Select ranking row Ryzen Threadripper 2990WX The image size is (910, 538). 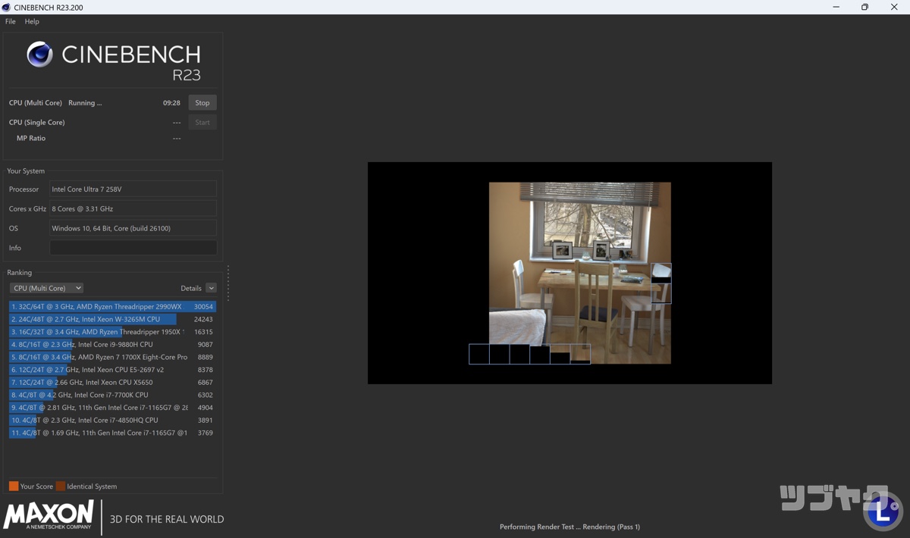(x=112, y=307)
